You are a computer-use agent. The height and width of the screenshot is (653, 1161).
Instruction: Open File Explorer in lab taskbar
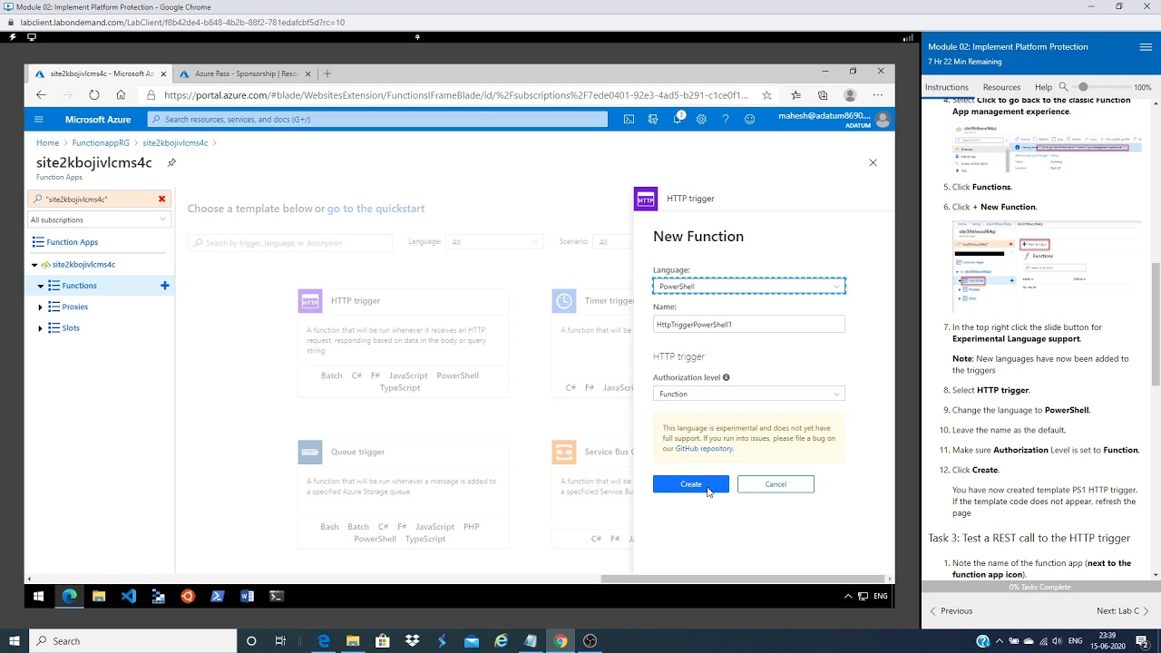click(x=98, y=596)
